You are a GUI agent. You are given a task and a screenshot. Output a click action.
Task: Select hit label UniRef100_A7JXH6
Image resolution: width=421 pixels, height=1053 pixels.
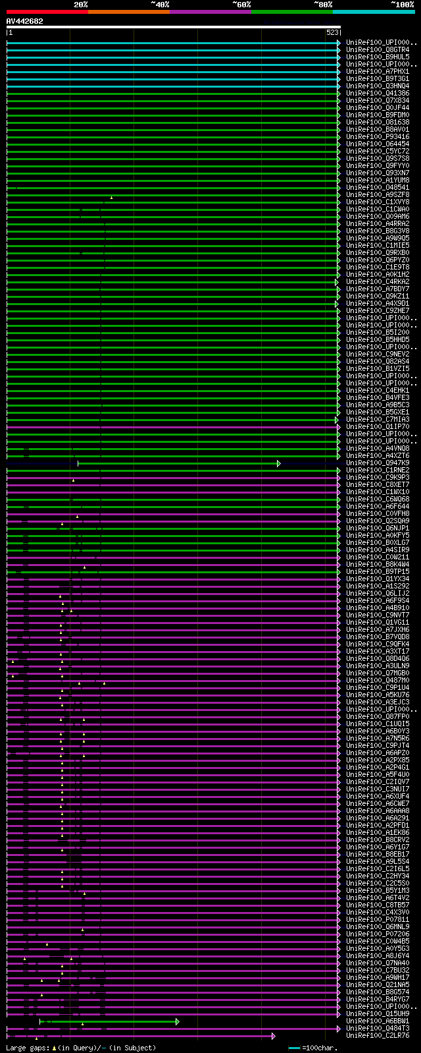(378, 630)
